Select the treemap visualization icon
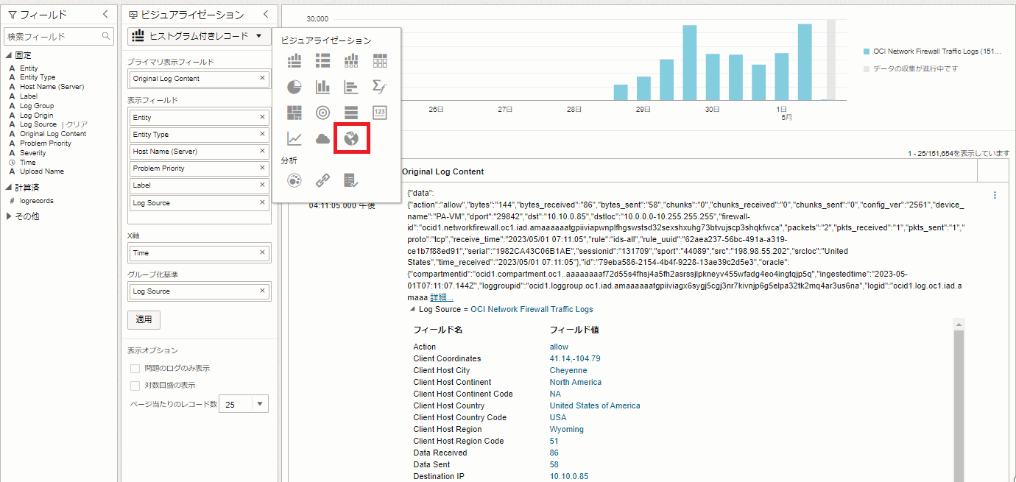Viewport: 1016px width, 482px height. pyautogui.click(x=294, y=113)
